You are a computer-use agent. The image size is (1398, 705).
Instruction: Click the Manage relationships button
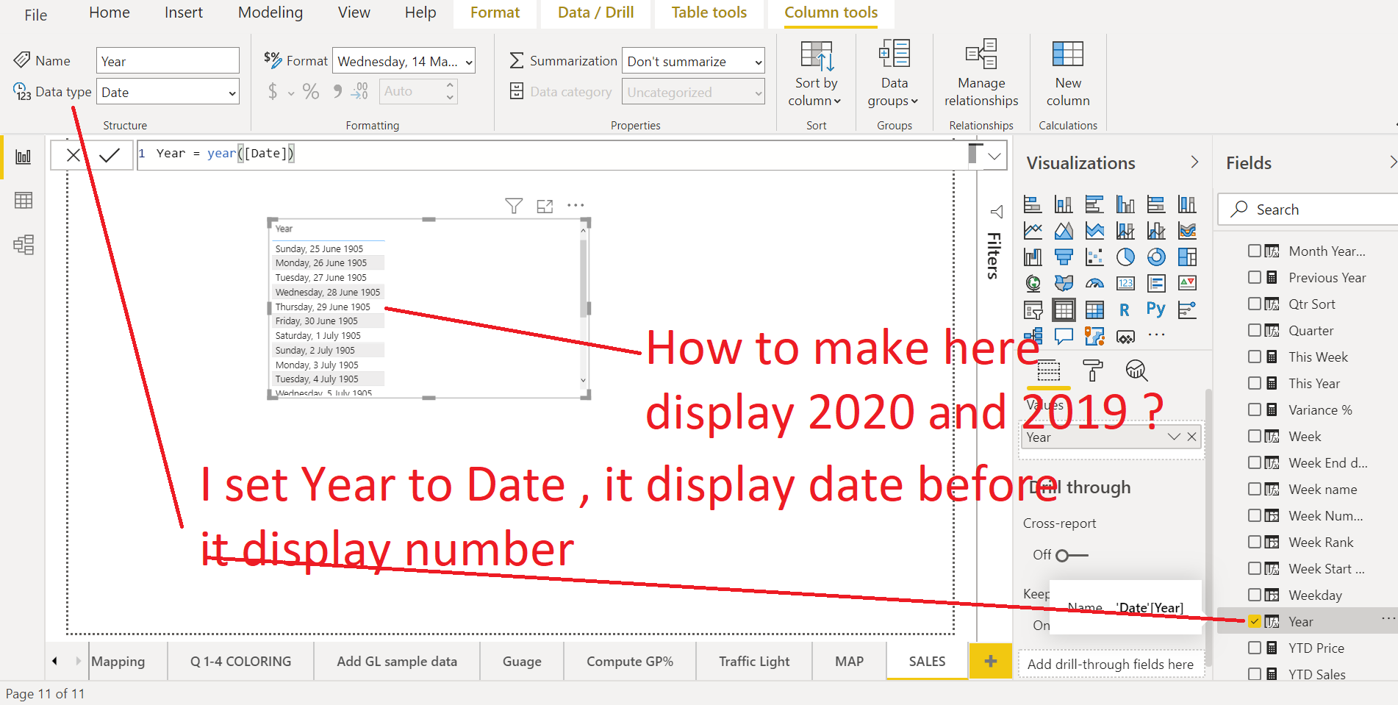point(981,74)
